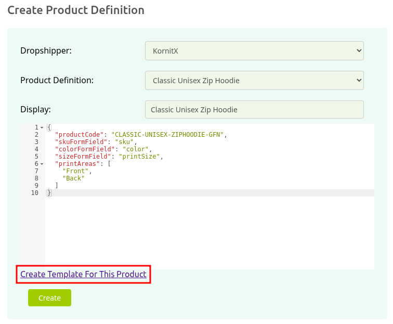Click the "productCode" key in the editor

tap(79, 134)
